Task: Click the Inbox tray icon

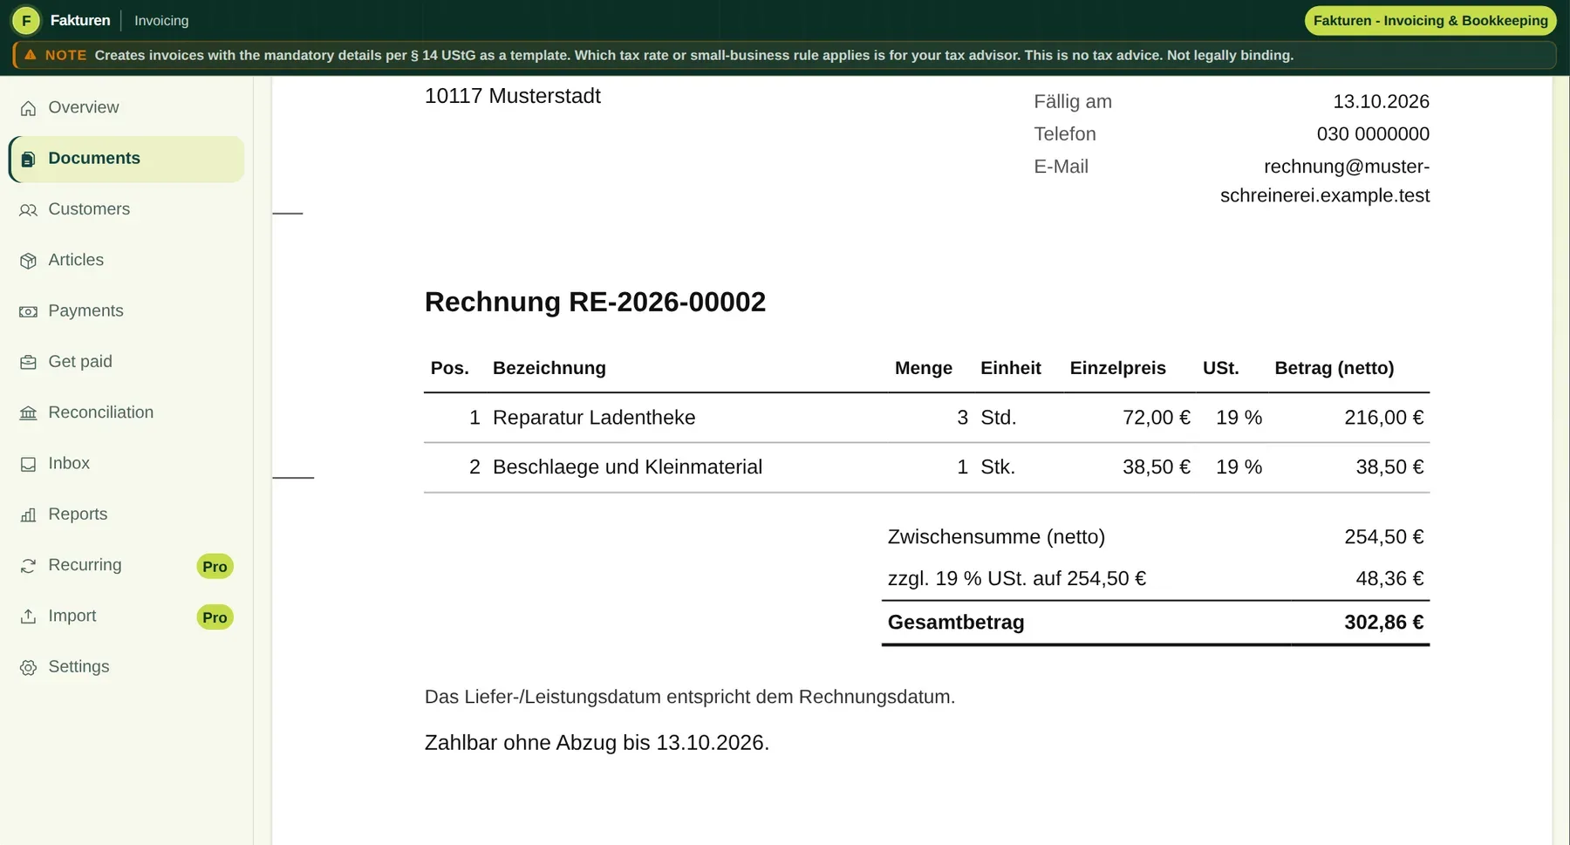Action: pos(28,464)
